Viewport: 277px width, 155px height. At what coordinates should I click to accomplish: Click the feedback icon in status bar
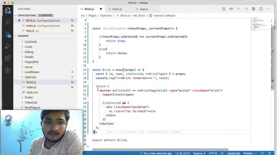[262, 153]
